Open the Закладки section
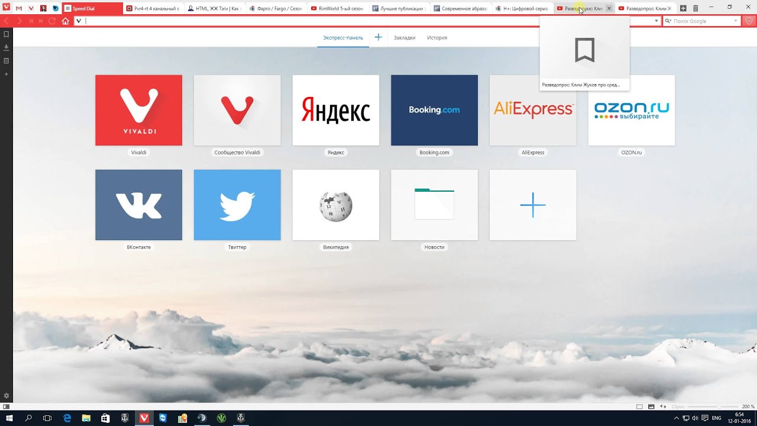Image resolution: width=757 pixels, height=426 pixels. click(x=405, y=37)
